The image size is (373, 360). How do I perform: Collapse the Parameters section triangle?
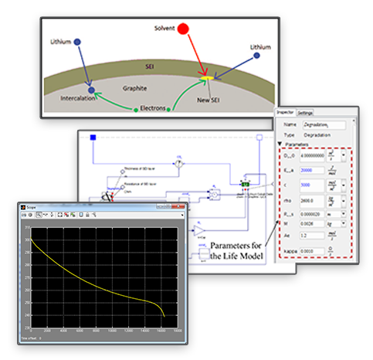coord(280,144)
